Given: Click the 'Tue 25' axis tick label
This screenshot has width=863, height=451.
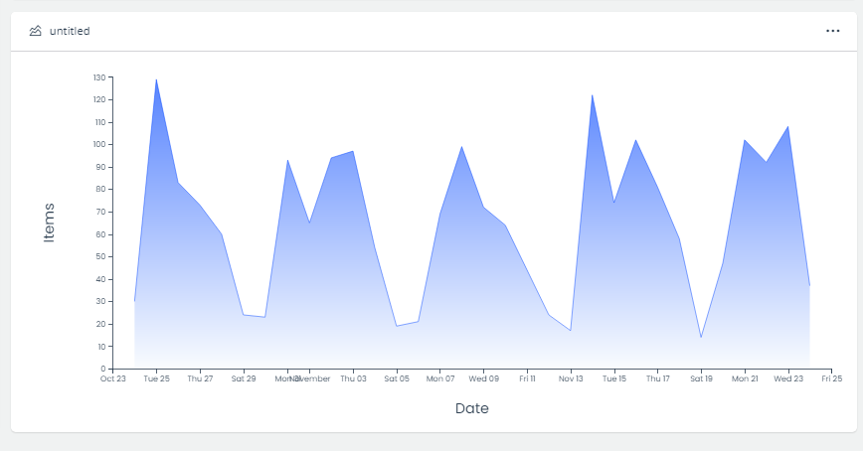Looking at the screenshot, I should pos(156,378).
